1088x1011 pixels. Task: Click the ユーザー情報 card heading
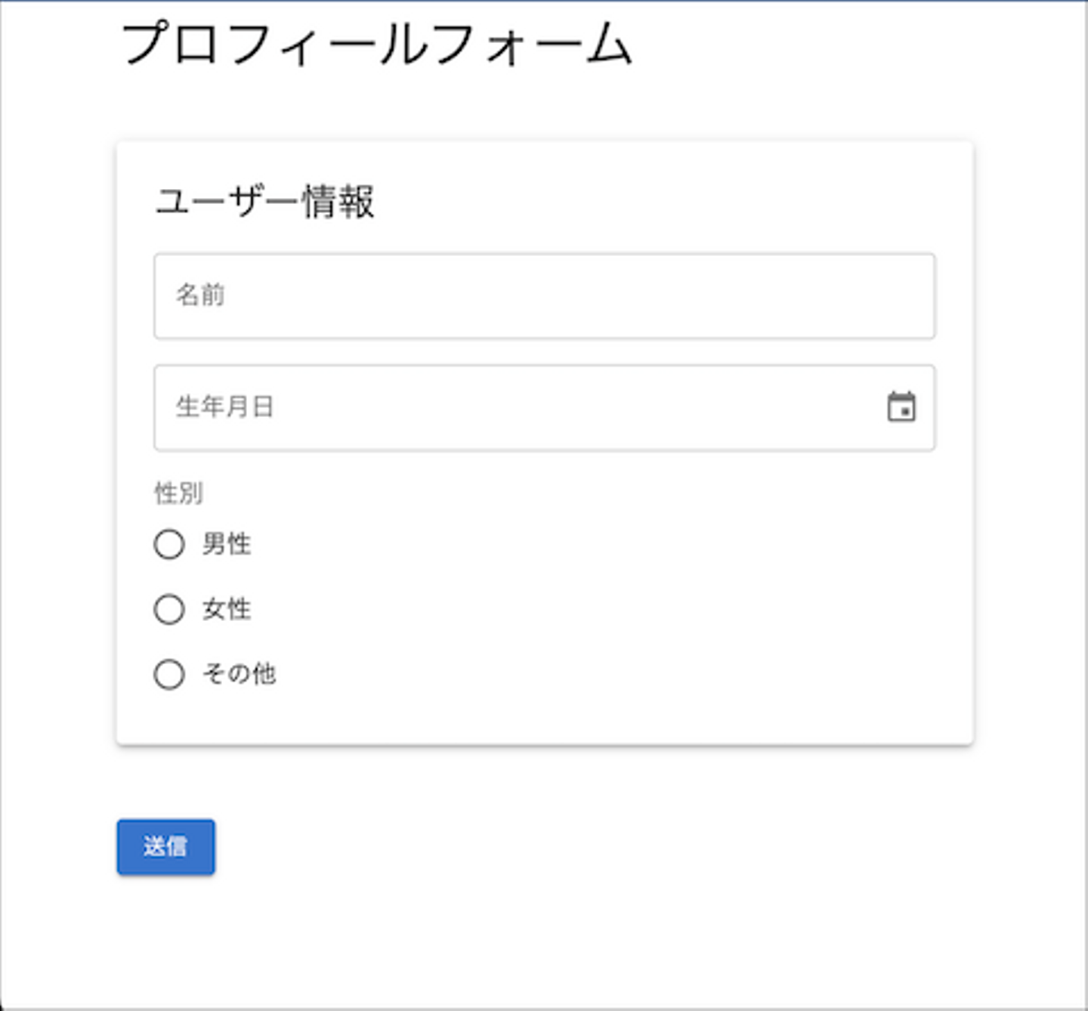pyautogui.click(x=264, y=202)
